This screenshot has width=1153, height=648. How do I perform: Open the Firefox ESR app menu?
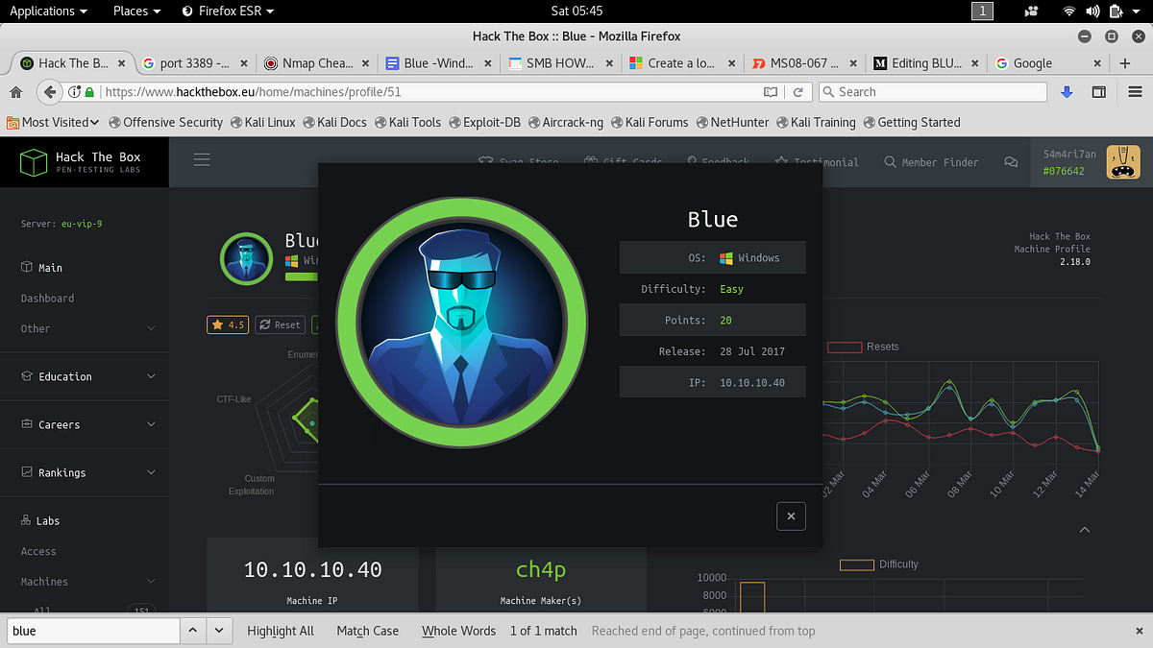coord(228,11)
